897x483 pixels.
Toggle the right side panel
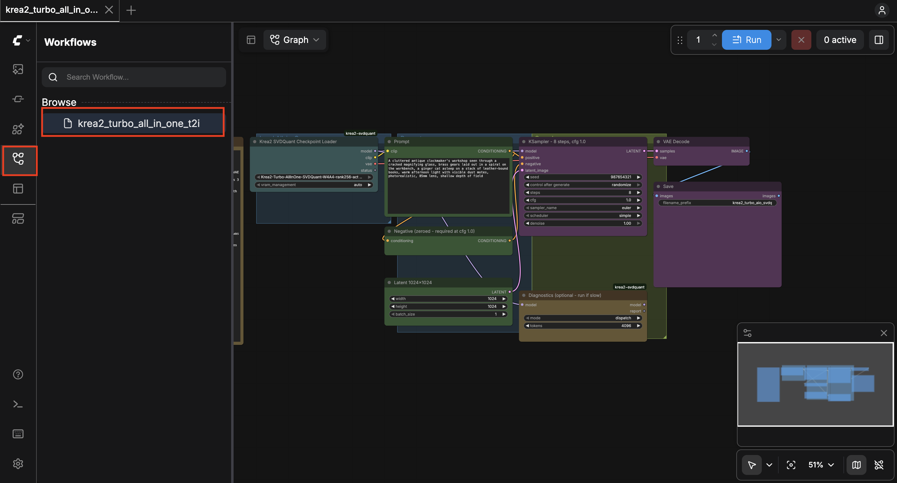pos(879,40)
